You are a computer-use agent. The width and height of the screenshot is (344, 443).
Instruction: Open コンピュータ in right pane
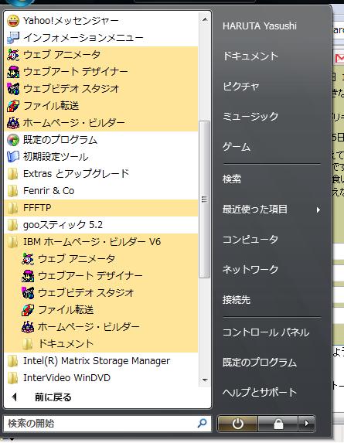pyautogui.click(x=250, y=240)
